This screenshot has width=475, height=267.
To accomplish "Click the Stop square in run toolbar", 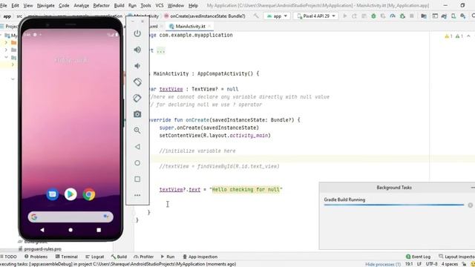I will click(412, 16).
